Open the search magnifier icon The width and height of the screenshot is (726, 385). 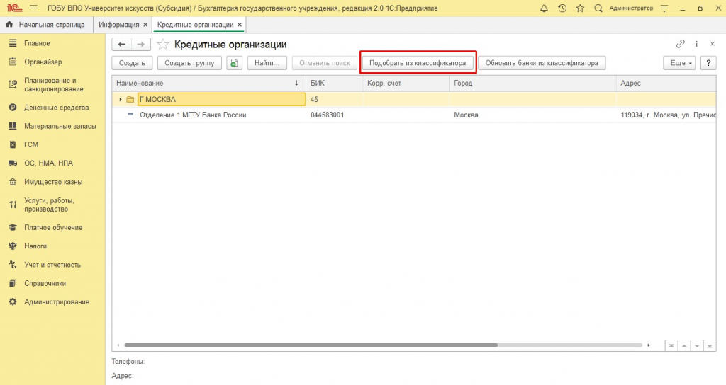[598, 8]
